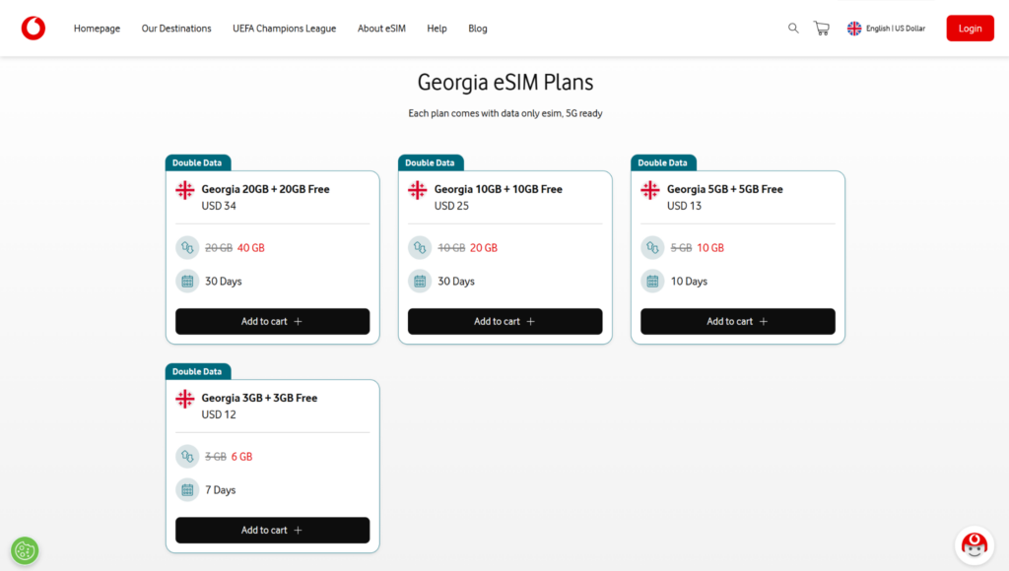Viewport: 1009px width, 571px height.
Task: Click Double Data tag on 10GB plan
Action: pyautogui.click(x=431, y=162)
